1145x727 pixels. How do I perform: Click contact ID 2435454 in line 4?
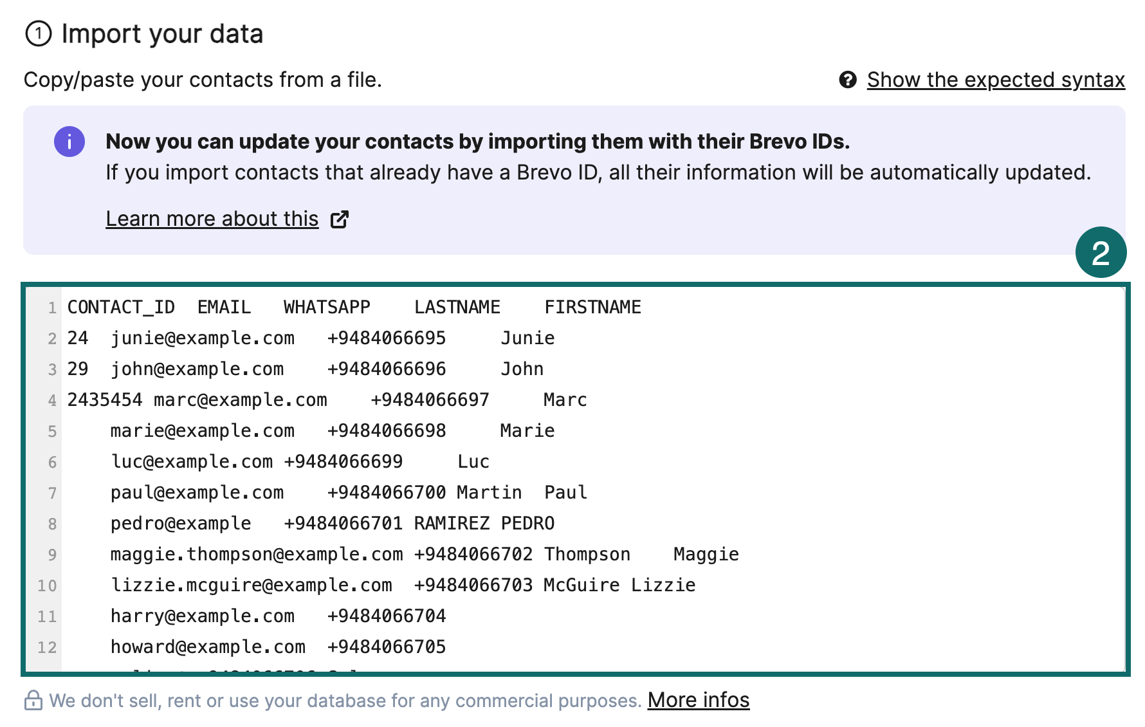[104, 400]
